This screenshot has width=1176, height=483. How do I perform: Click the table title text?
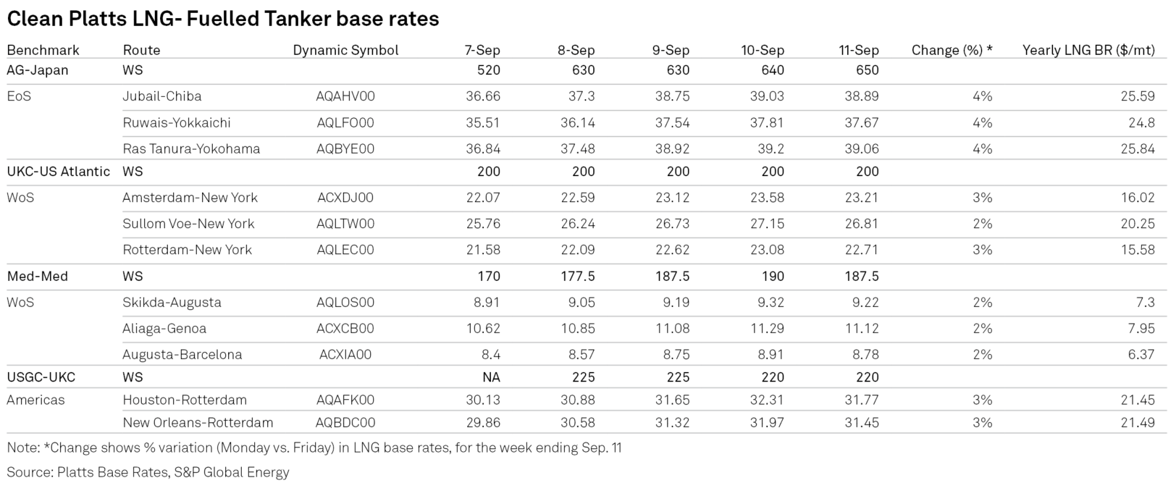(x=223, y=18)
